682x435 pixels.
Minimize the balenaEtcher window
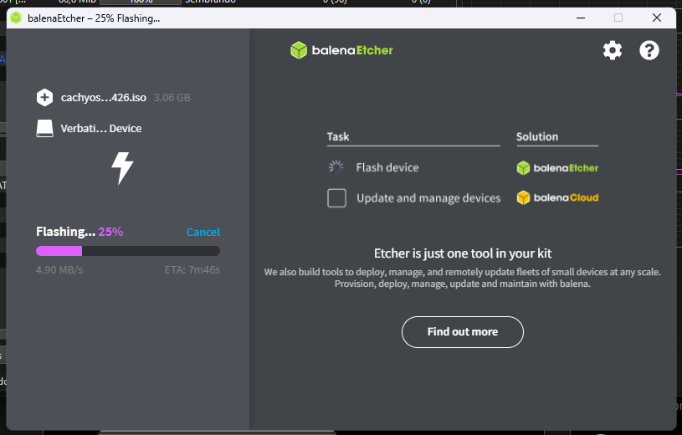coord(581,18)
